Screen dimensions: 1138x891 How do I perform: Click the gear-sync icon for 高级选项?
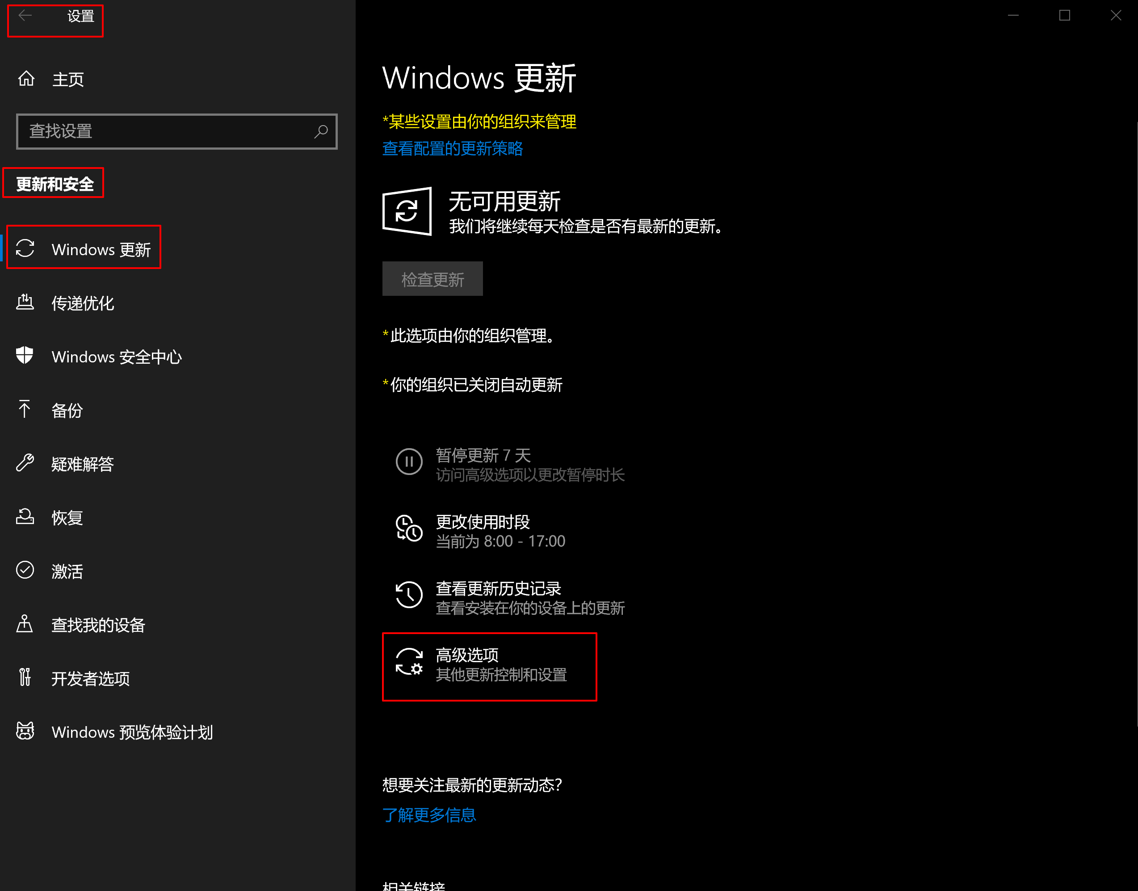[409, 662]
